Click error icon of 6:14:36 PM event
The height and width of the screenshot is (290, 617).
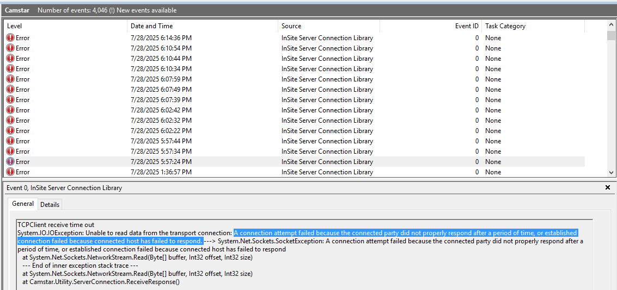click(10, 38)
